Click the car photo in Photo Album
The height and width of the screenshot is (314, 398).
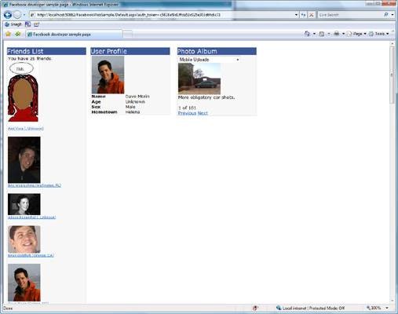pos(199,78)
